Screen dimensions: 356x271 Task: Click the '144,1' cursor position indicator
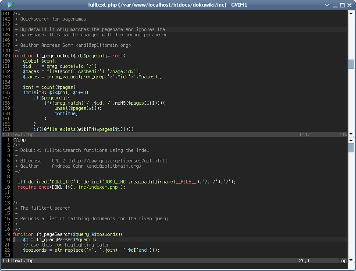[x=306, y=134]
